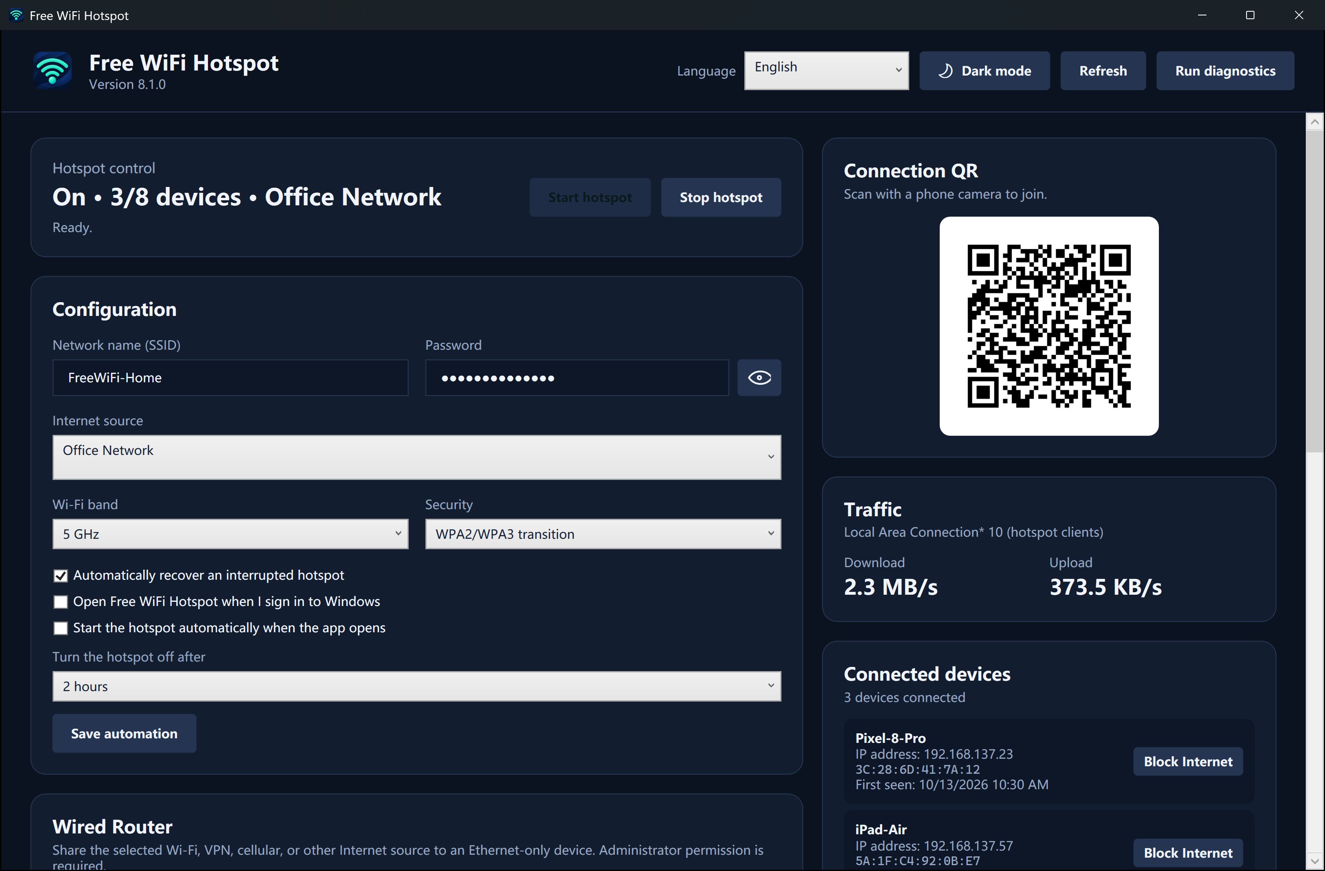
Task: Click the scrollbar up arrow
Action: [x=1315, y=121]
